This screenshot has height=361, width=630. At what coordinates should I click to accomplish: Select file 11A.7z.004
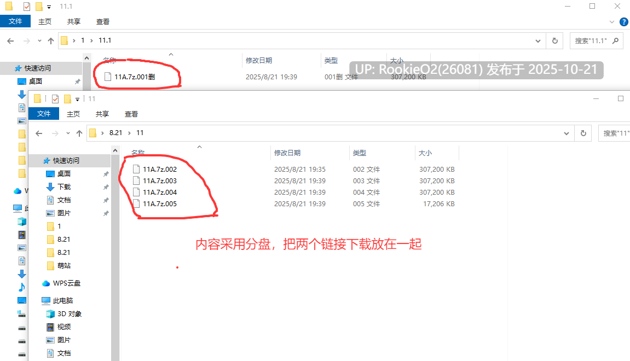click(x=159, y=193)
